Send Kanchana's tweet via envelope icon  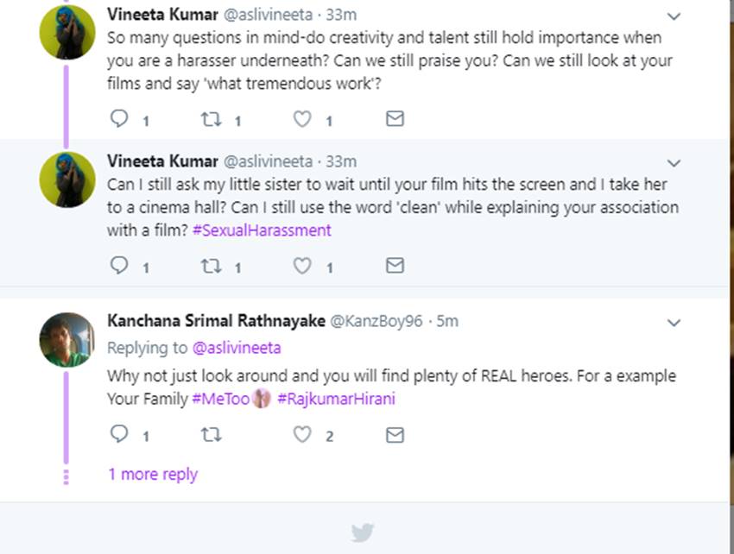(x=395, y=435)
